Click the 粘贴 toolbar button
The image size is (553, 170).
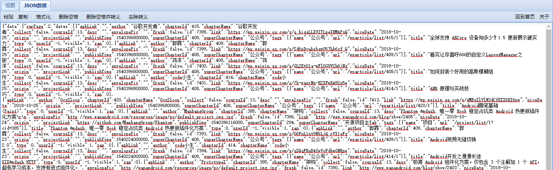9,17
